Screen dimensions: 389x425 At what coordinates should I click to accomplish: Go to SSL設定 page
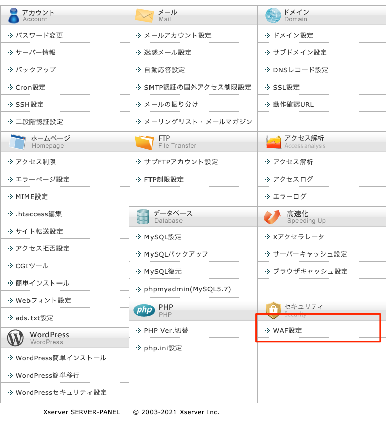pyautogui.click(x=286, y=87)
